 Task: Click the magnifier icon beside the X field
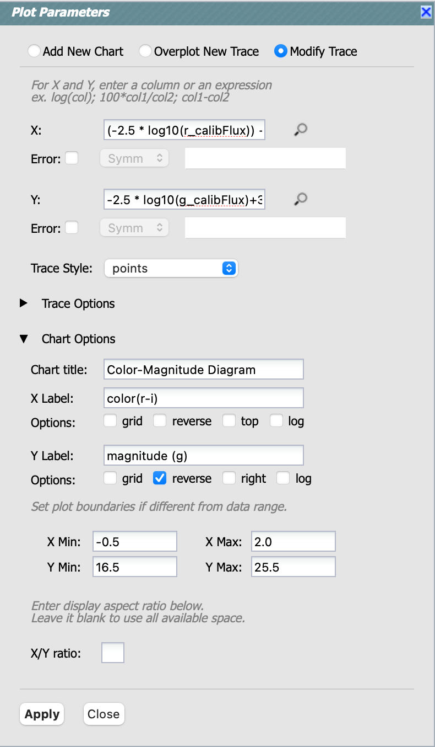[300, 130]
